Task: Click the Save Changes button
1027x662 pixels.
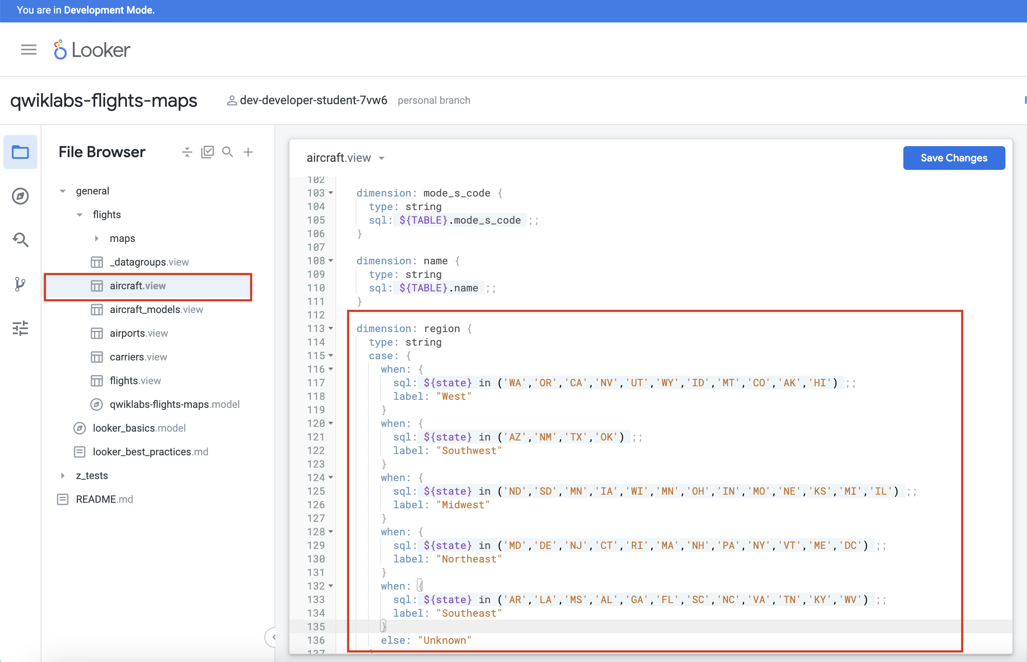Action: [x=953, y=158]
